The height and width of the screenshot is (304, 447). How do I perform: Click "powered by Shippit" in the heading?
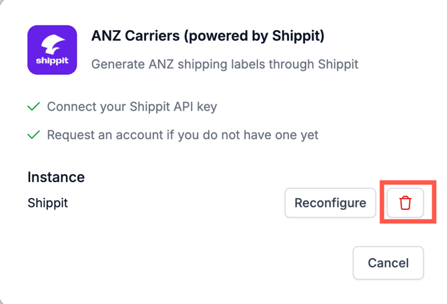point(254,36)
